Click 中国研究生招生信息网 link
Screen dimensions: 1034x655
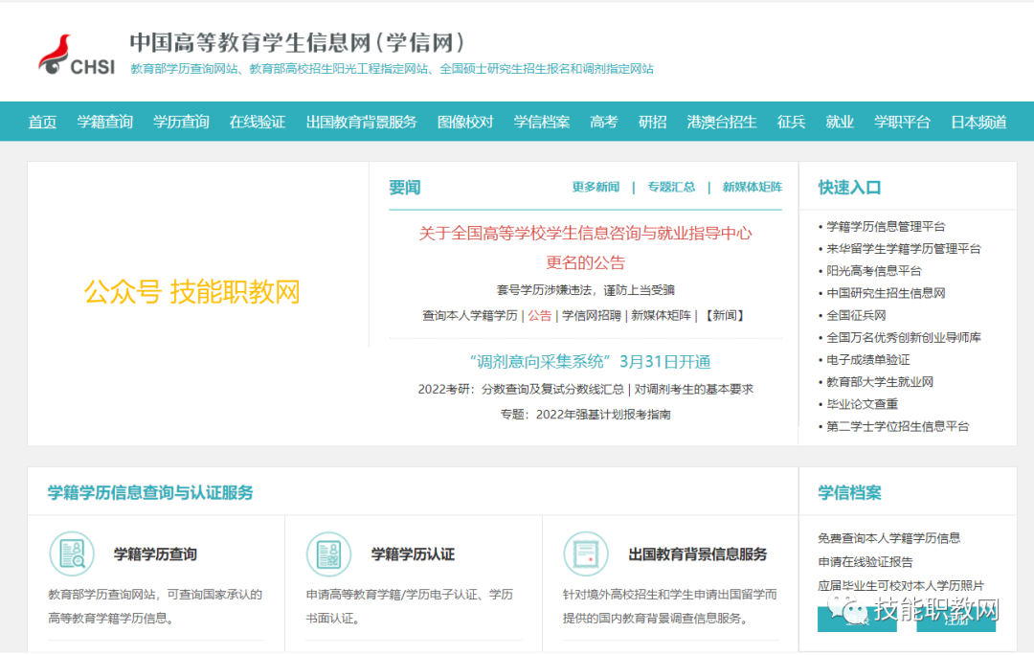coord(886,293)
